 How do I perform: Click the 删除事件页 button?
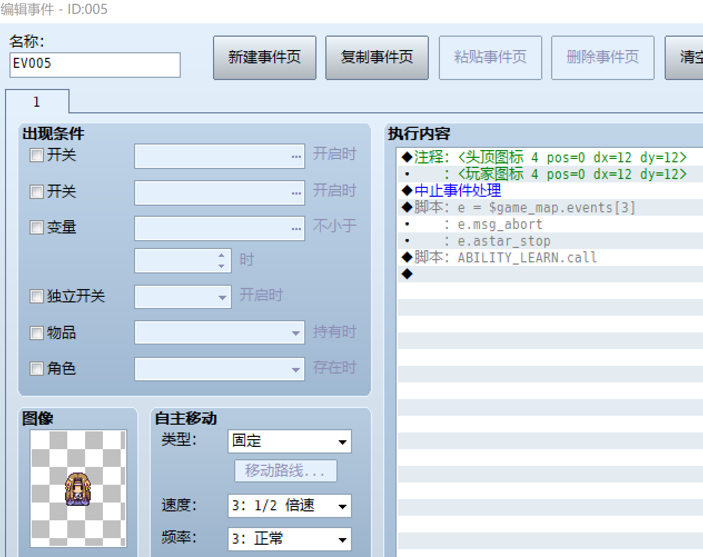tap(603, 58)
